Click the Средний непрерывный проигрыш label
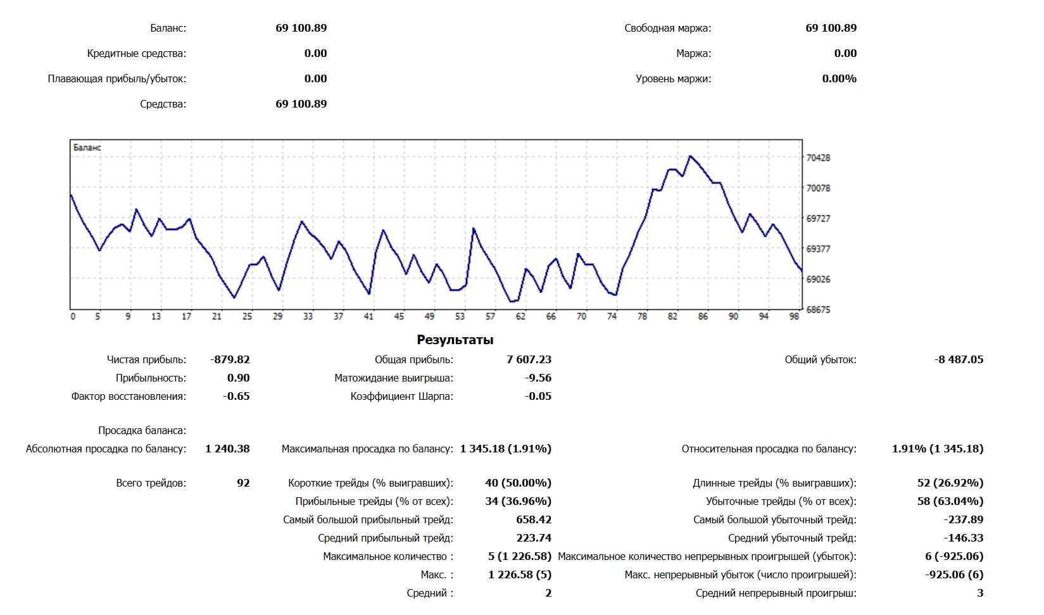 [x=776, y=593]
